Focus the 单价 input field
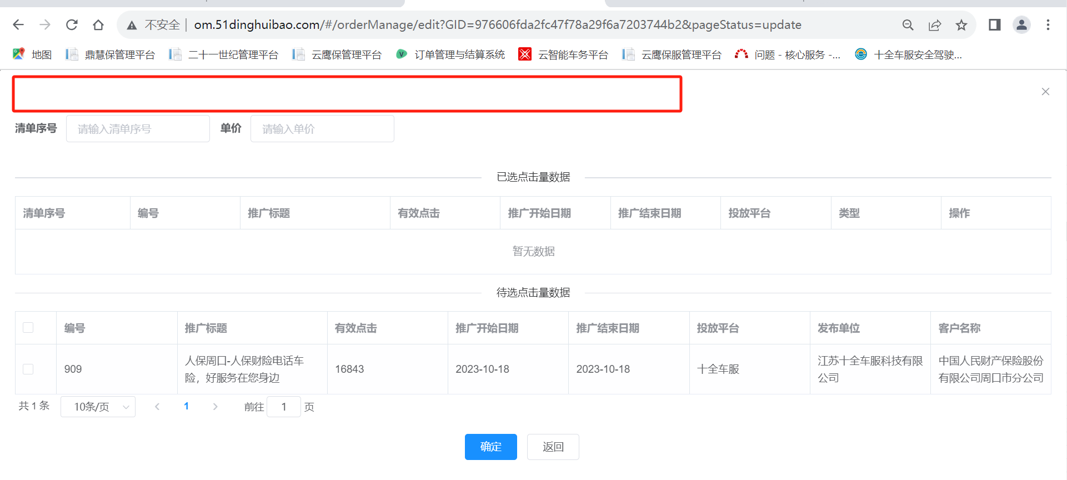This screenshot has width=1067, height=480. (x=322, y=129)
